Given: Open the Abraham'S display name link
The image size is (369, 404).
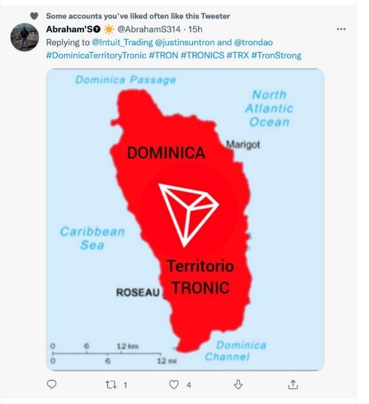Looking at the screenshot, I should tap(69, 29).
